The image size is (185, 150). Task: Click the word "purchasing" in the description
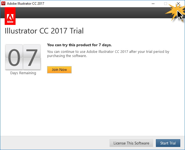pos(56,56)
